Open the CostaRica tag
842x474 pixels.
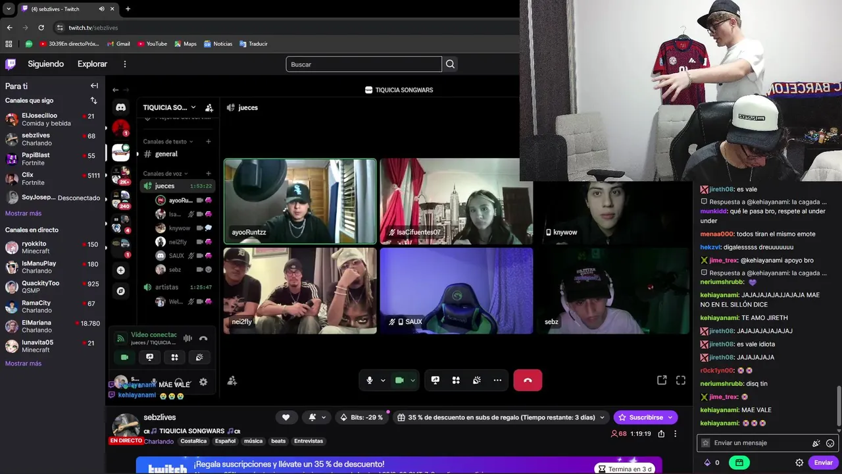click(193, 441)
